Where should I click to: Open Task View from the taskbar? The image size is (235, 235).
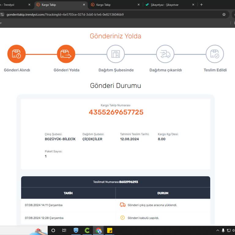[x=64, y=230]
